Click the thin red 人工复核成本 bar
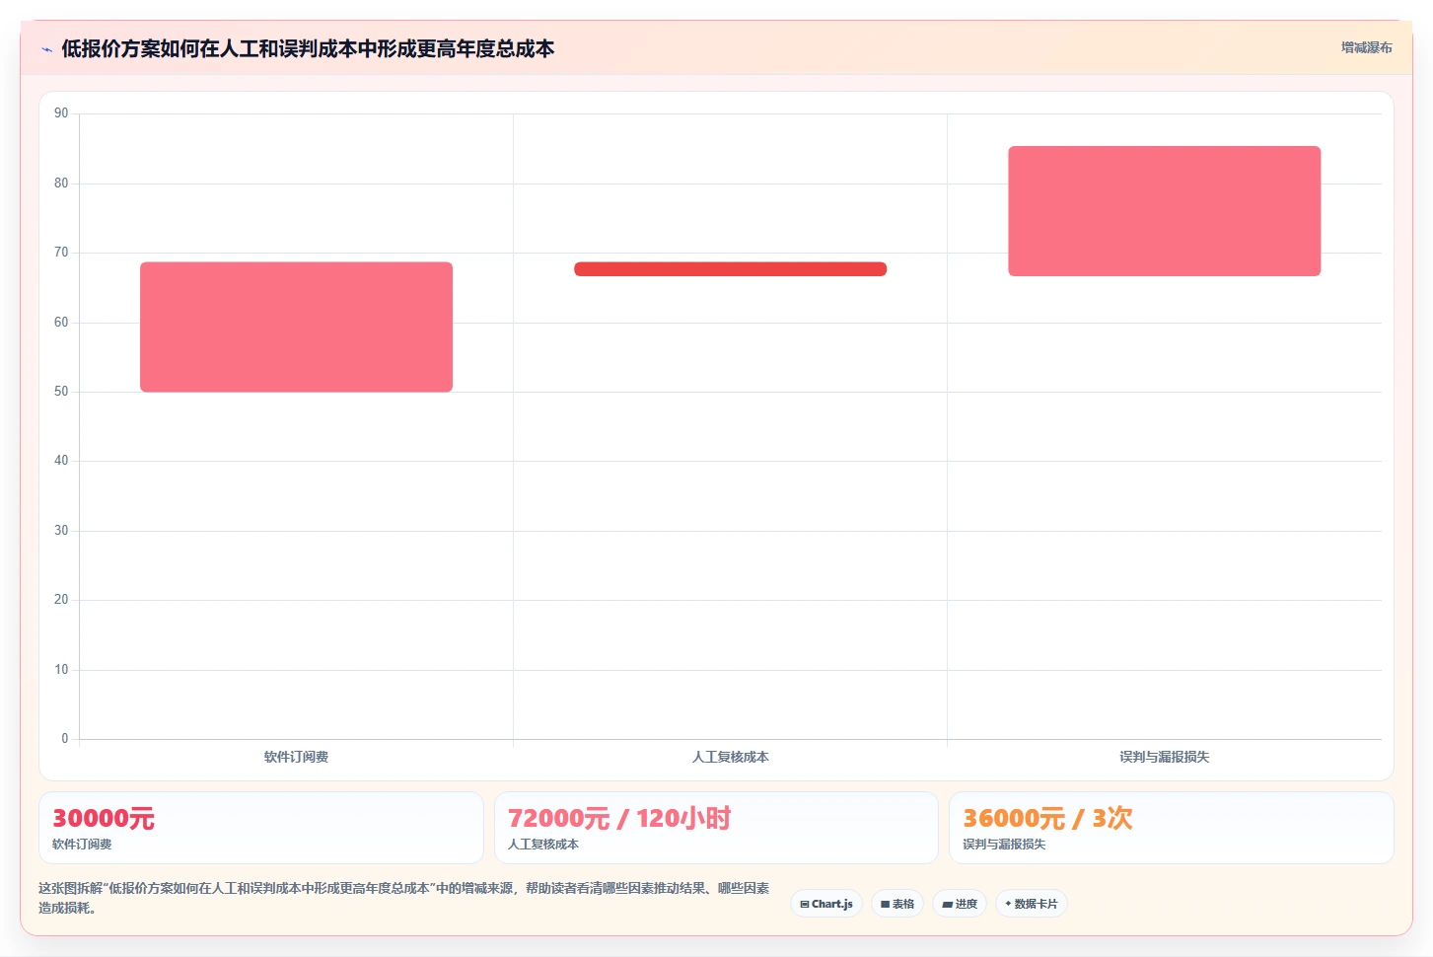Screen dimensions: 1433x957 click(730, 268)
